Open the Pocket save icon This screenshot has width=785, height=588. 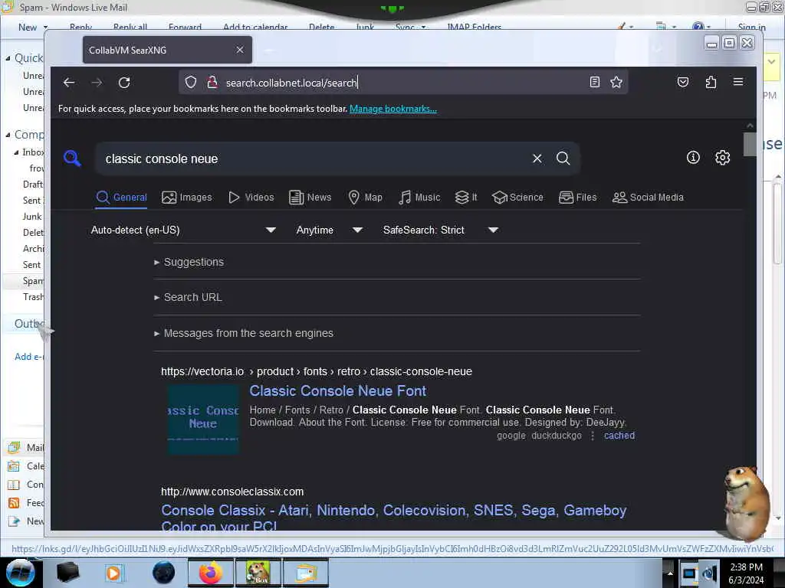pos(683,82)
